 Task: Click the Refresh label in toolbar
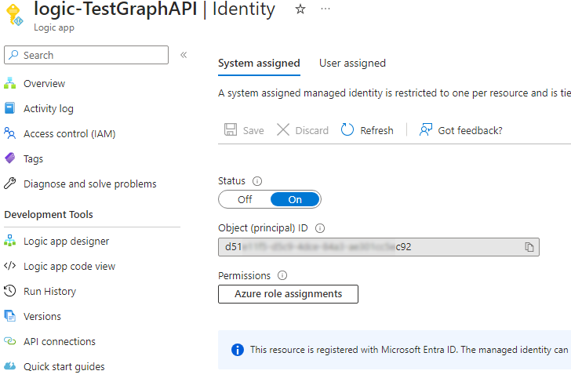(x=376, y=130)
